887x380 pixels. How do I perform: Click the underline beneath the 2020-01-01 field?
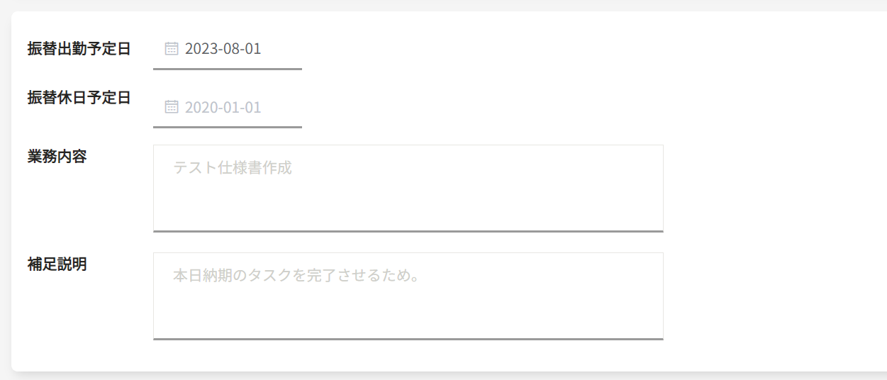coord(227,127)
